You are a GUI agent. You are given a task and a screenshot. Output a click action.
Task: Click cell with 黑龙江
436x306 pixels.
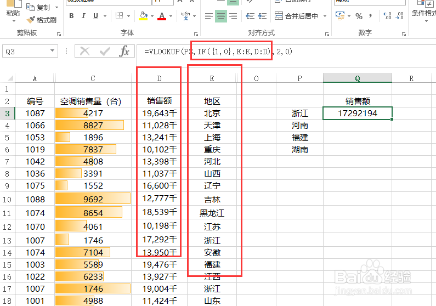(x=212, y=213)
